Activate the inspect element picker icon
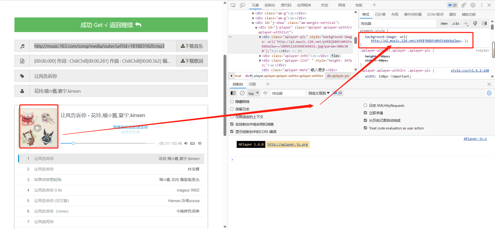Screen dimensions: 495x229 233,5
